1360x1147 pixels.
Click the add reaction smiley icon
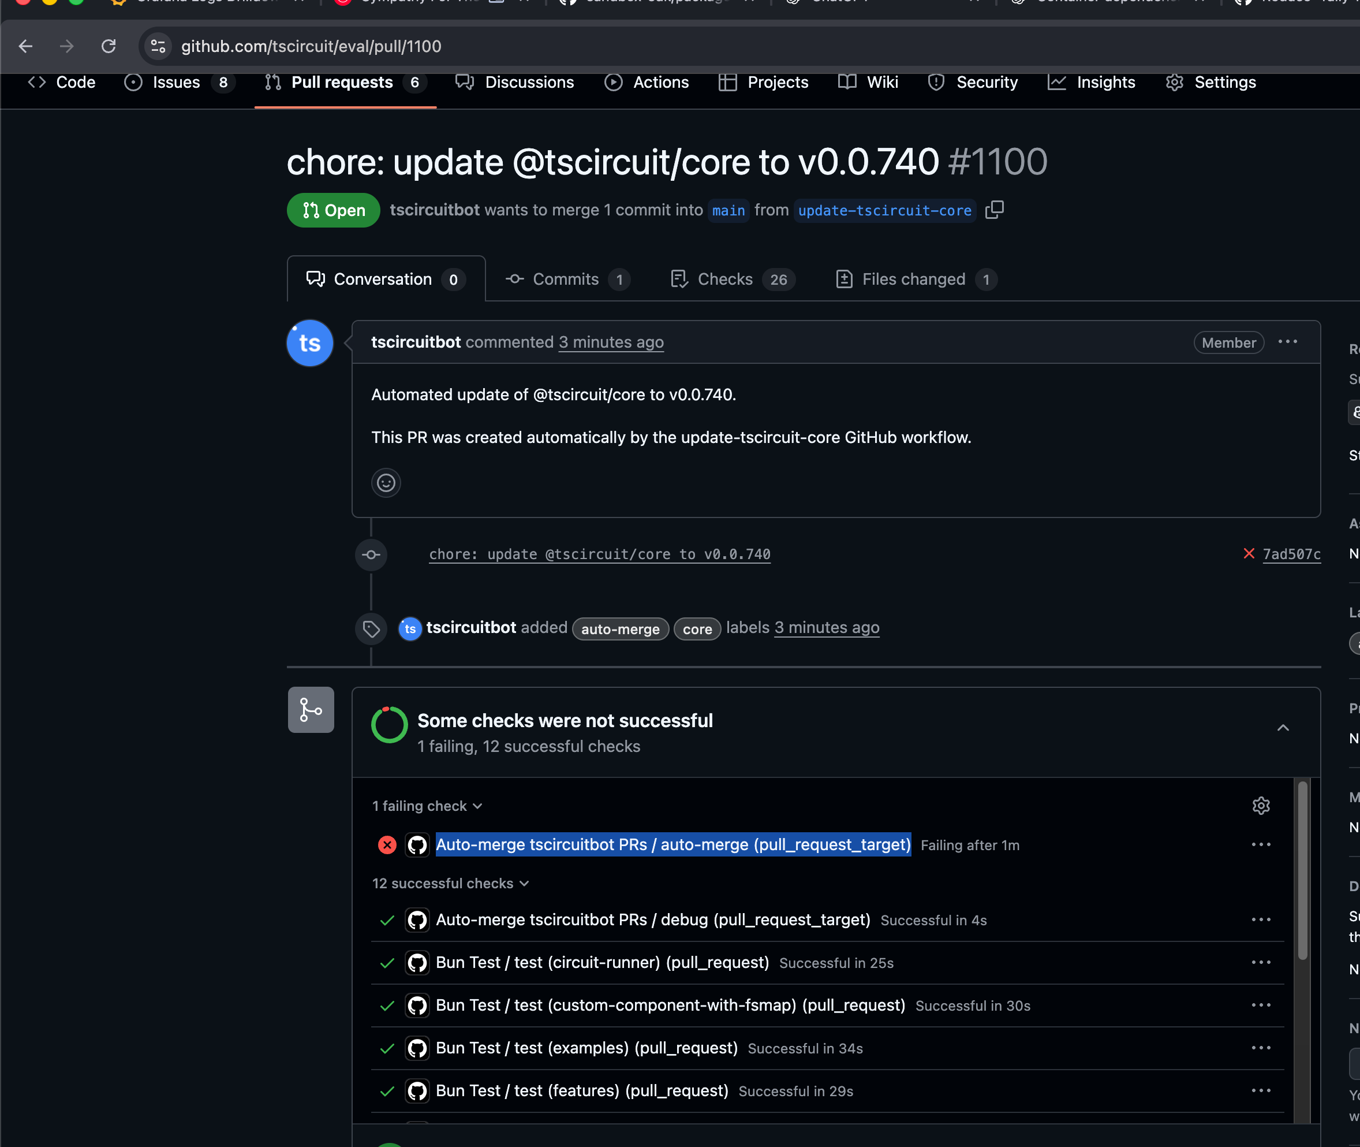pos(386,483)
